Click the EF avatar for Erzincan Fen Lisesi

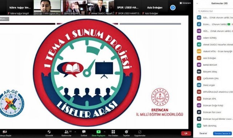click(x=199, y=112)
